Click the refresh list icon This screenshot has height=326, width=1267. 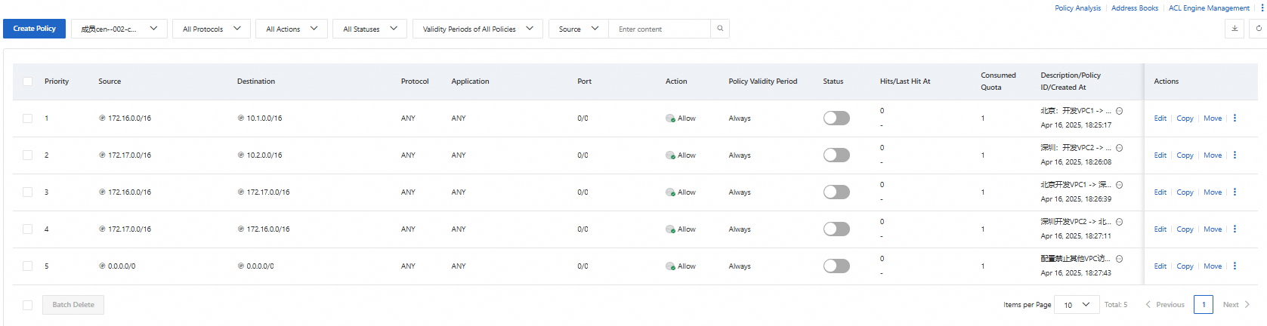1259,29
